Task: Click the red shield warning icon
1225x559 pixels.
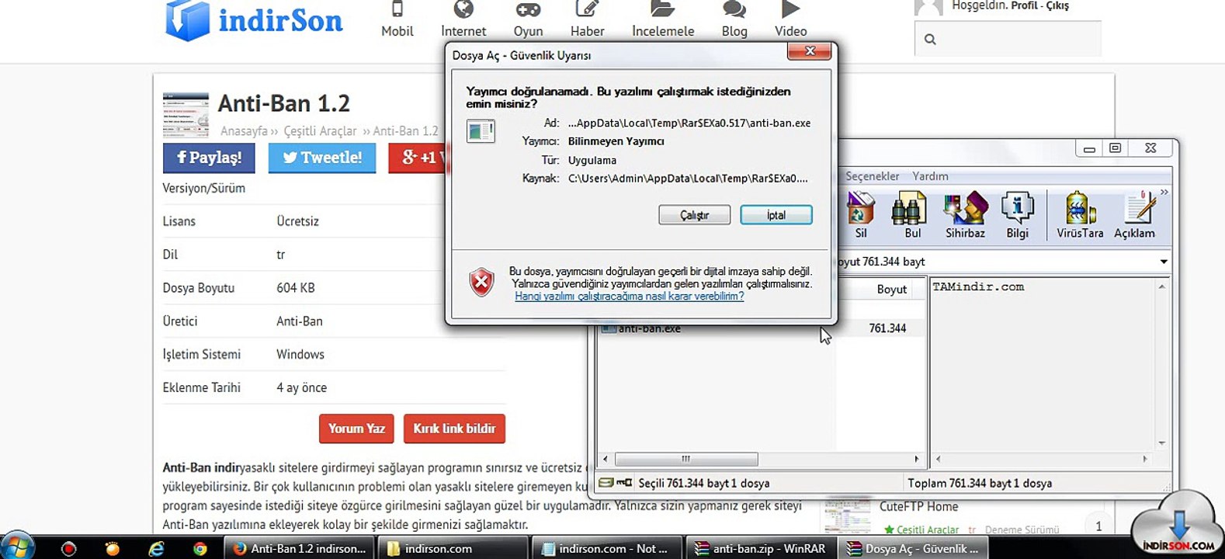Action: pyautogui.click(x=481, y=282)
